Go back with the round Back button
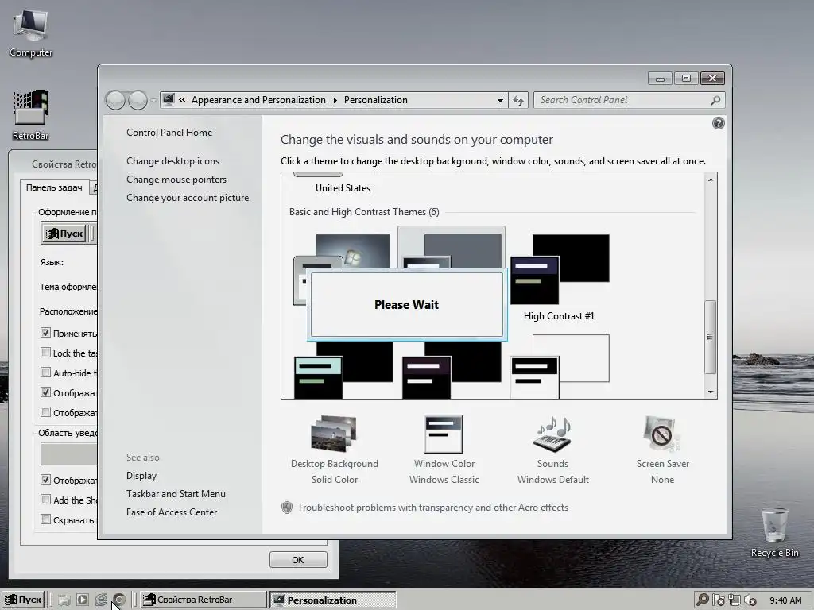 115,100
